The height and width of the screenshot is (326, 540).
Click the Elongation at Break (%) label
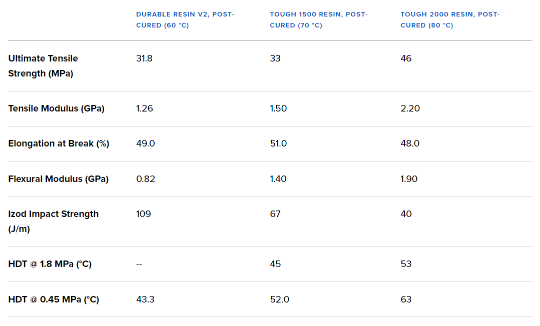[59, 143]
